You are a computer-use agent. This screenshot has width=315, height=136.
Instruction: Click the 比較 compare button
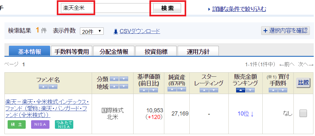click(x=303, y=82)
